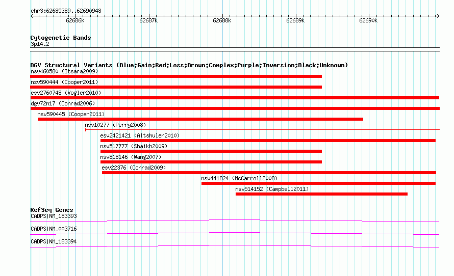Click the DGV Structural Variants track title
This screenshot has width=454, height=276.
(189, 65)
